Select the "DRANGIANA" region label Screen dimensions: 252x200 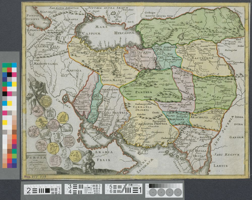point(176,120)
